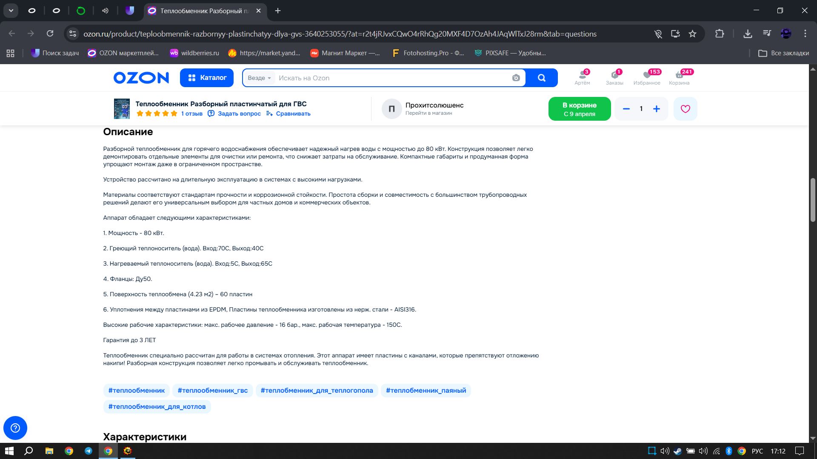This screenshot has width=817, height=459.
Task: Open Артём profile icon
Action: click(x=582, y=77)
